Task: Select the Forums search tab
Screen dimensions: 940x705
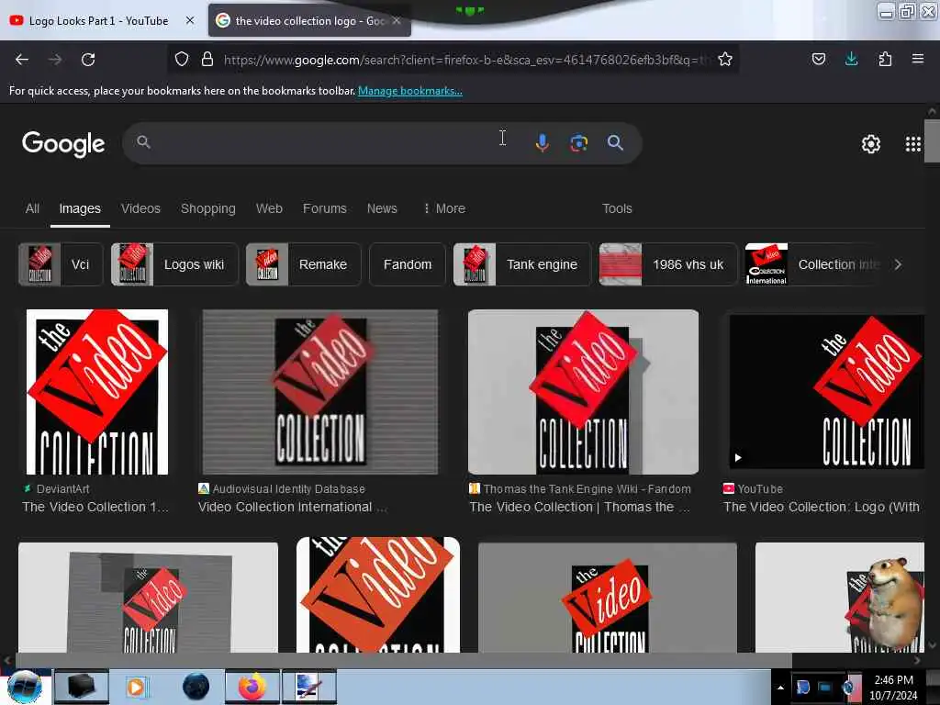Action: 324,208
